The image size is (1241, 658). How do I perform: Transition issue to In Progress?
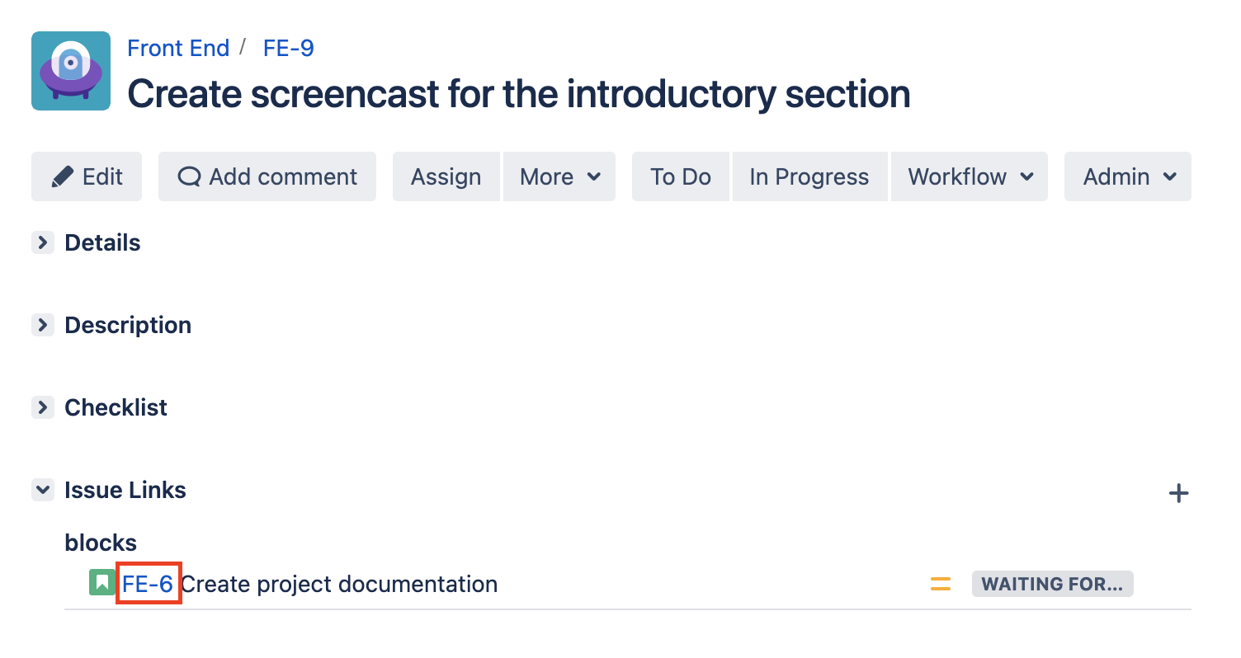click(809, 176)
